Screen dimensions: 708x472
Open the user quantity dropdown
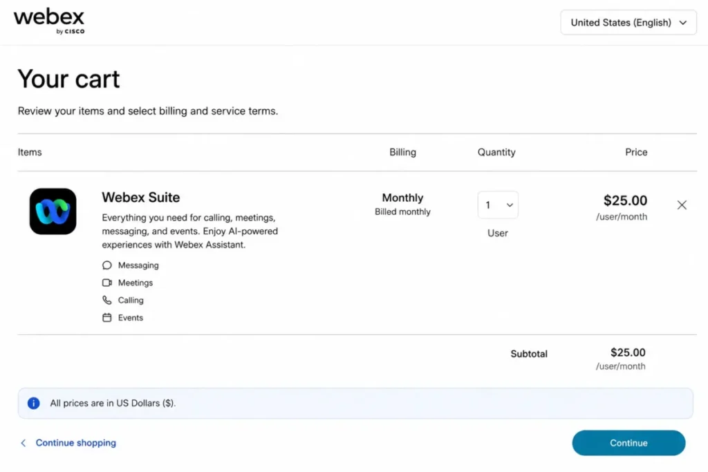pyautogui.click(x=498, y=205)
